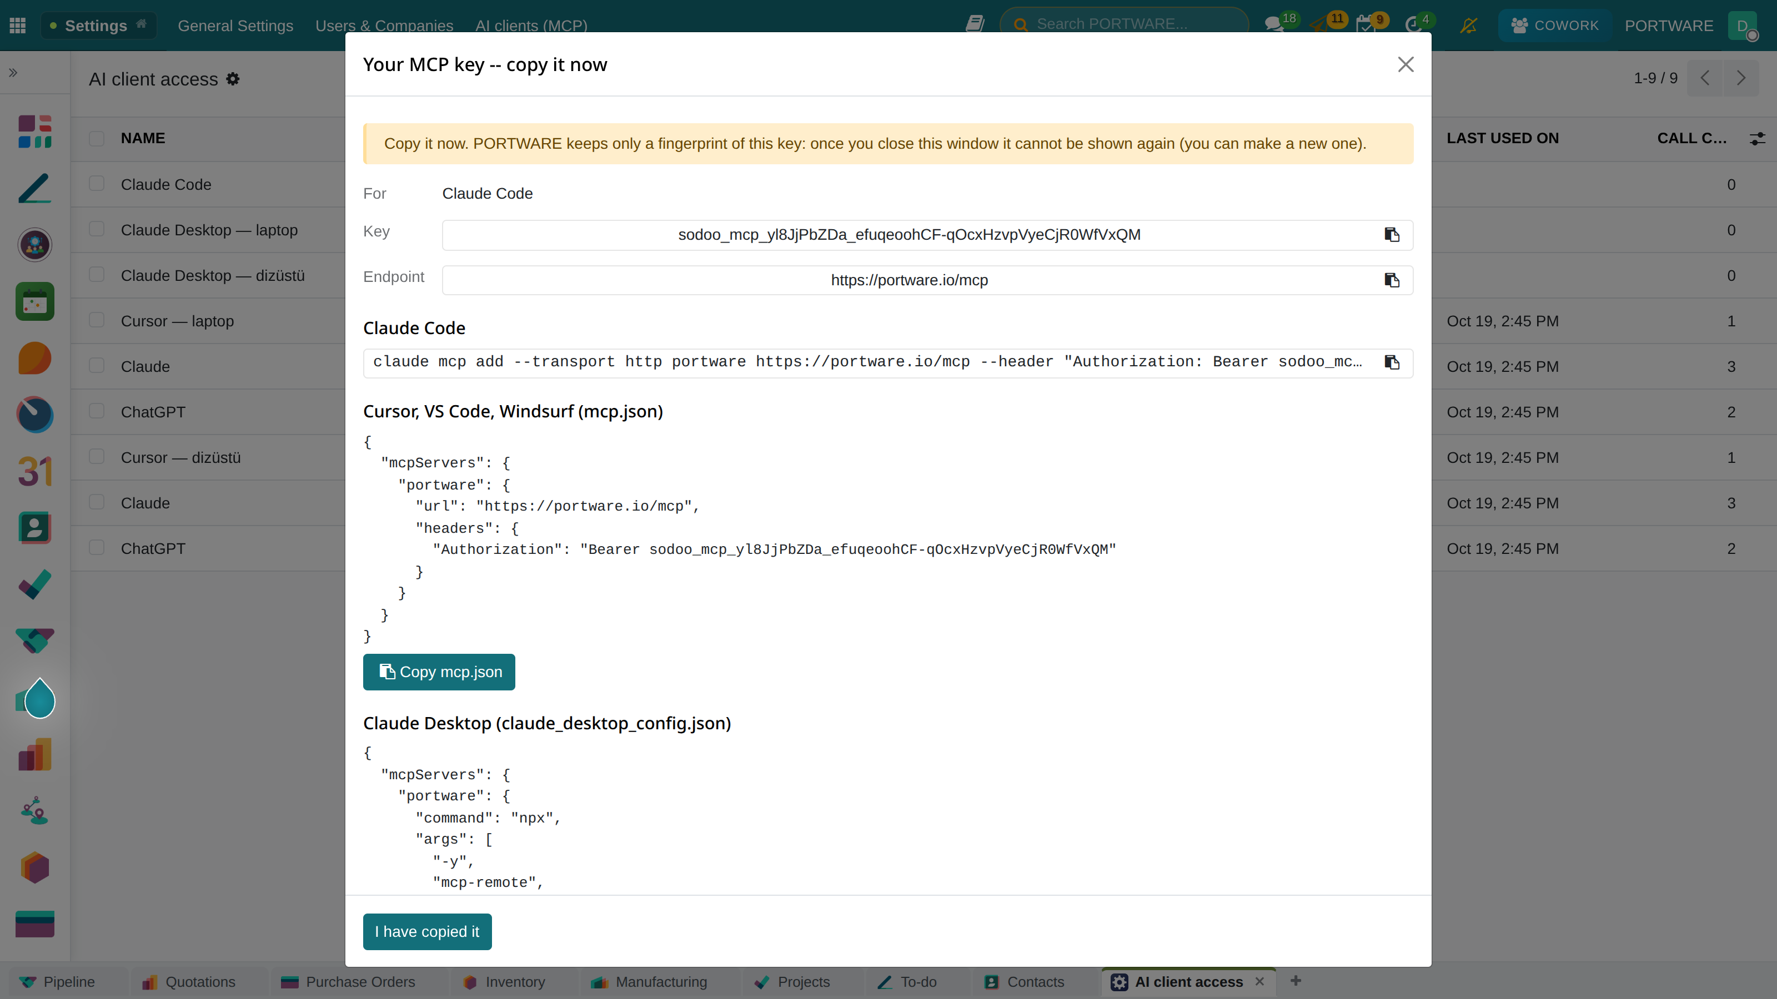
Task: Open AI clients (MCP) menu
Action: [531, 26]
